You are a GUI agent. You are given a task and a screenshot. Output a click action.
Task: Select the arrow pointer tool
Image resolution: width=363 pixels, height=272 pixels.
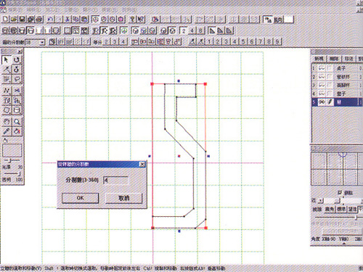7,59
